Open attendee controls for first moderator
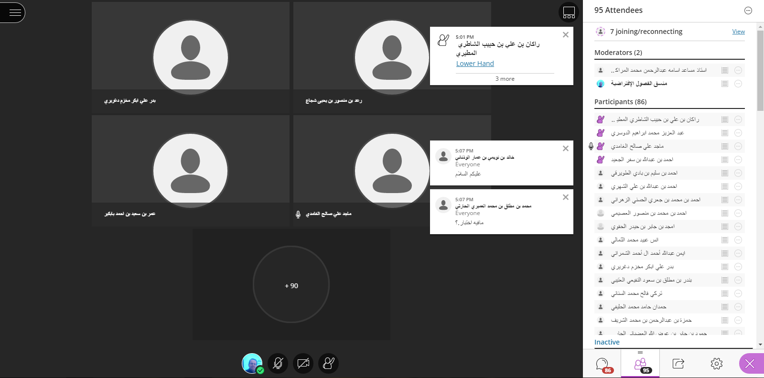Image resolution: width=764 pixels, height=378 pixels. click(738, 70)
